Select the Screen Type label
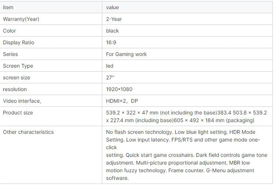Screen dimensions: 275x185 click(x=18, y=66)
